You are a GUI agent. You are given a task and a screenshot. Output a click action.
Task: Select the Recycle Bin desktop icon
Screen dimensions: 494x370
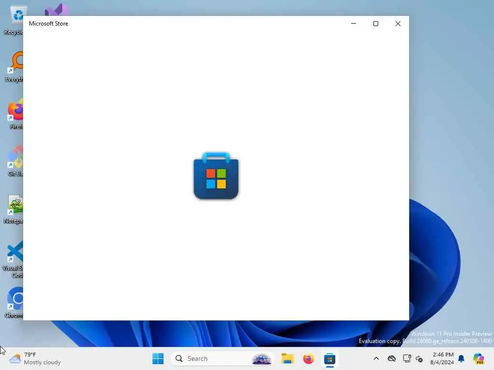click(x=14, y=20)
